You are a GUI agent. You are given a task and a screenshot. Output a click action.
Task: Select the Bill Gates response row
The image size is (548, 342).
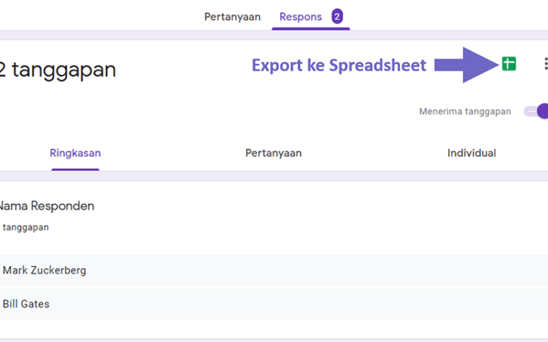point(274,304)
